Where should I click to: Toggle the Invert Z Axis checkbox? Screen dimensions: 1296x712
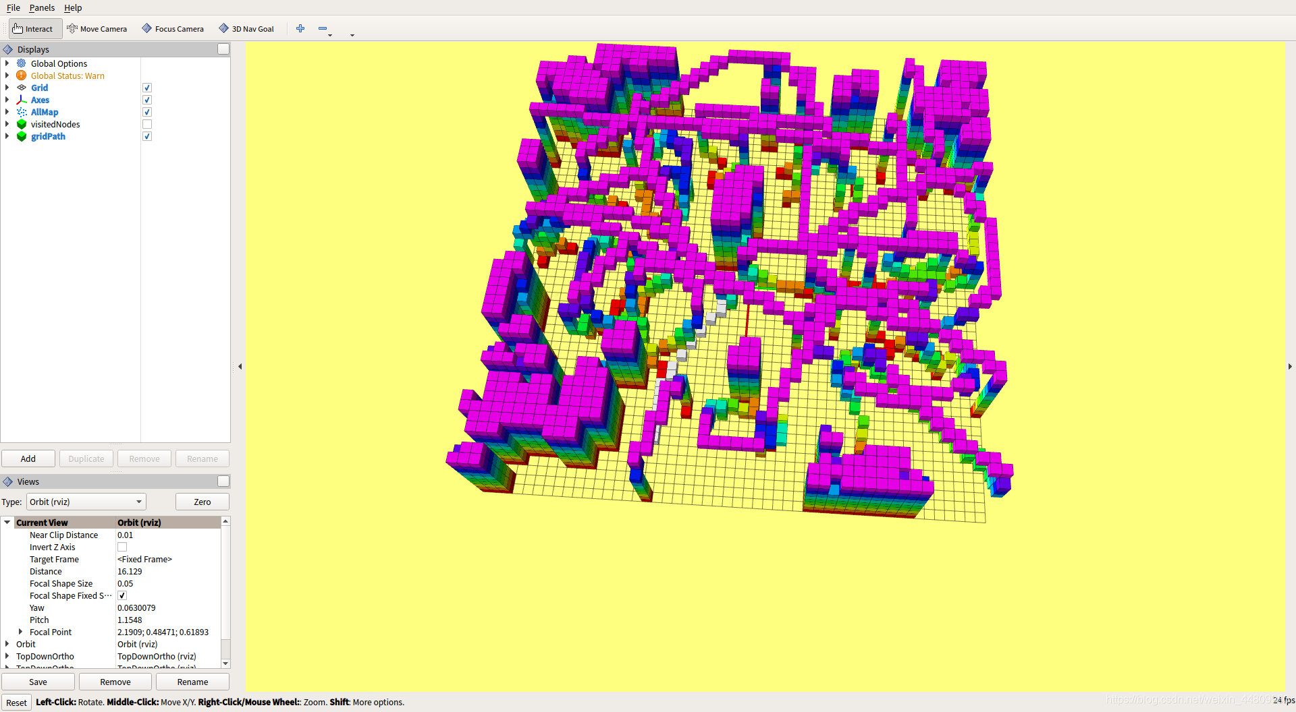tap(122, 547)
